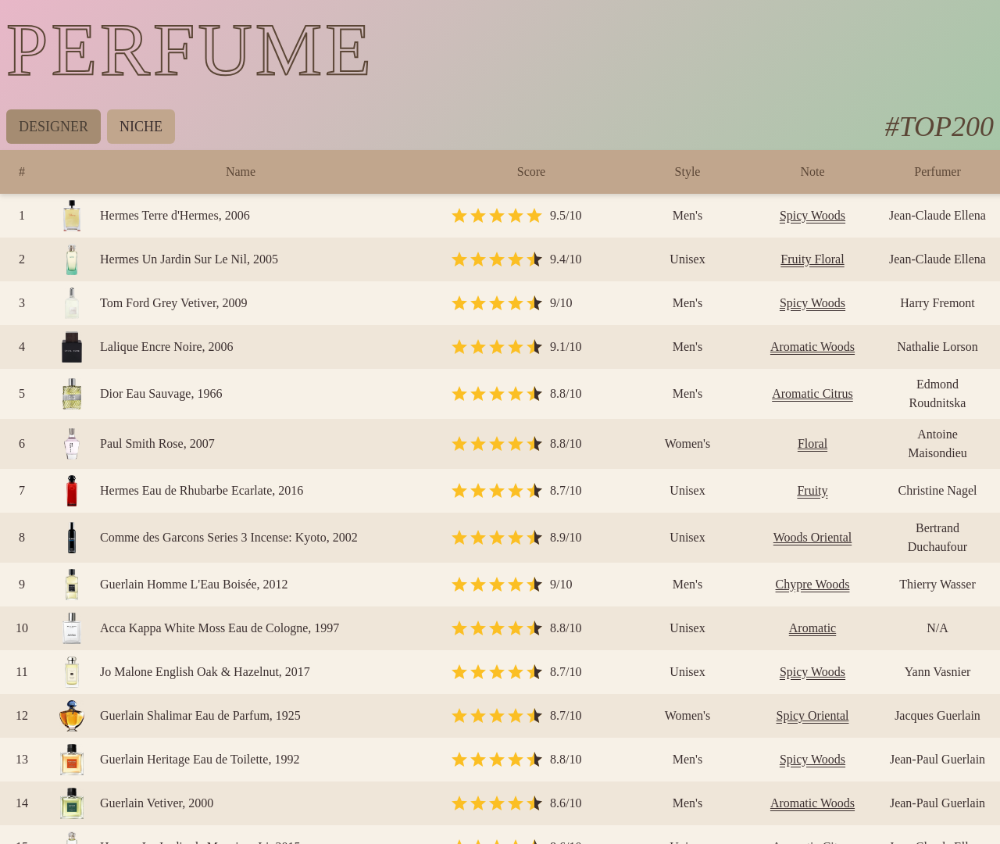Click the Name column header
The height and width of the screenshot is (844, 1000).
(241, 172)
